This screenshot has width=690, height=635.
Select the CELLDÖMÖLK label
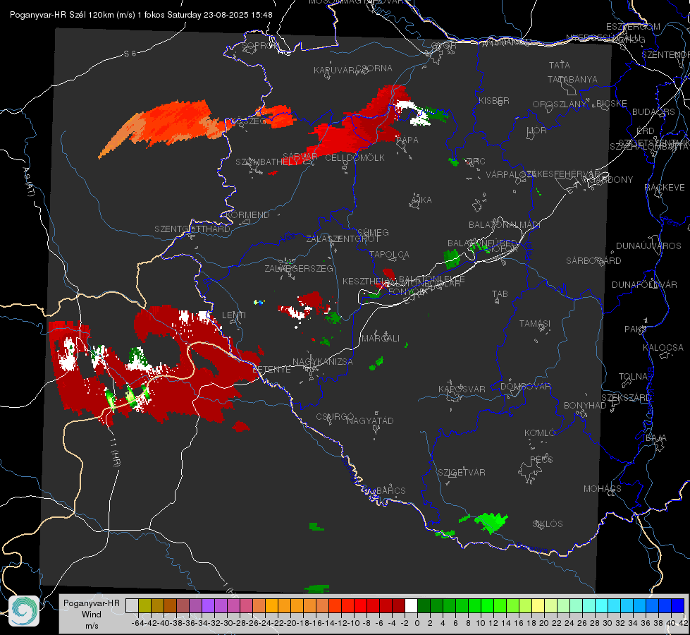[355, 157]
